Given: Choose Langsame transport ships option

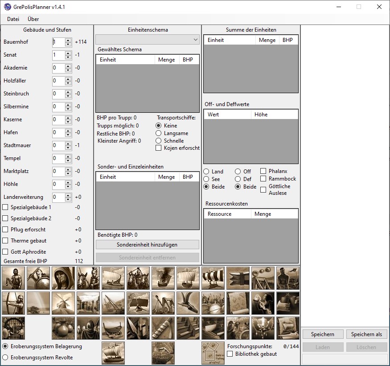Looking at the screenshot, I should [x=158, y=133].
